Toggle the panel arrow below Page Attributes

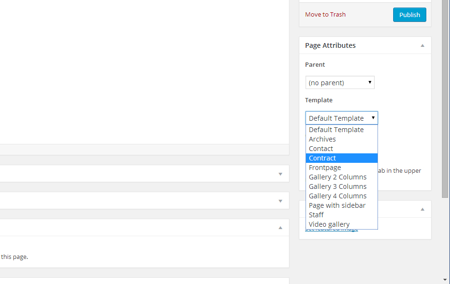click(422, 209)
